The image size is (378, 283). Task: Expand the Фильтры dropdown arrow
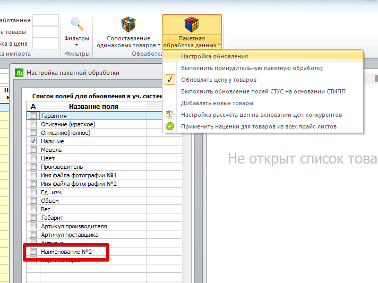point(76,45)
